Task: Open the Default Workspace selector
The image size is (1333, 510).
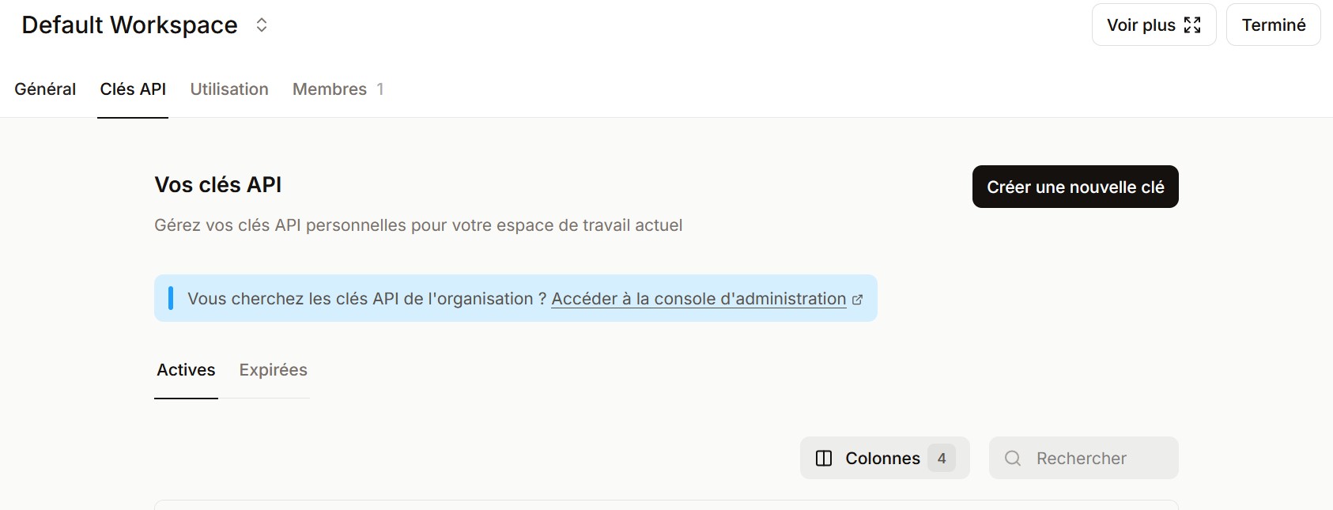Action: point(129,25)
